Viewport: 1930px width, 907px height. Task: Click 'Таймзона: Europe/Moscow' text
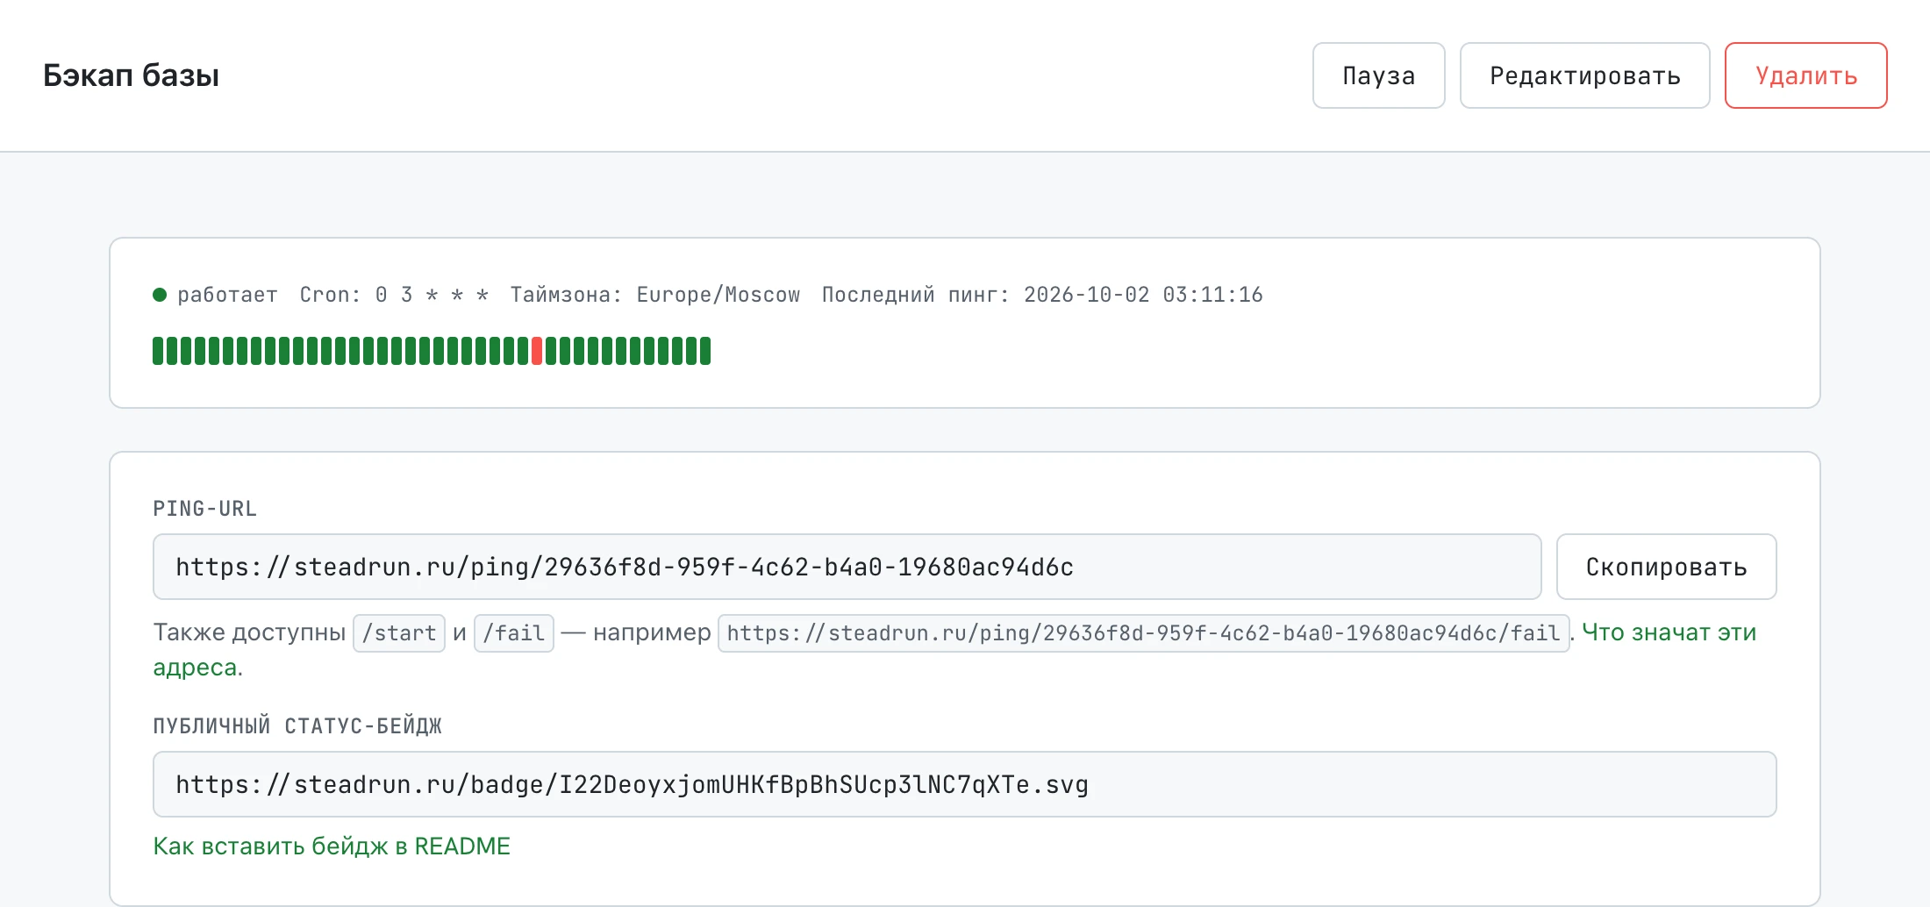tap(655, 295)
